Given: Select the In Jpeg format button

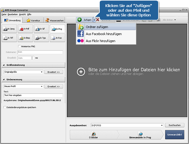Looking at the screenshot, I should point(9,29).
